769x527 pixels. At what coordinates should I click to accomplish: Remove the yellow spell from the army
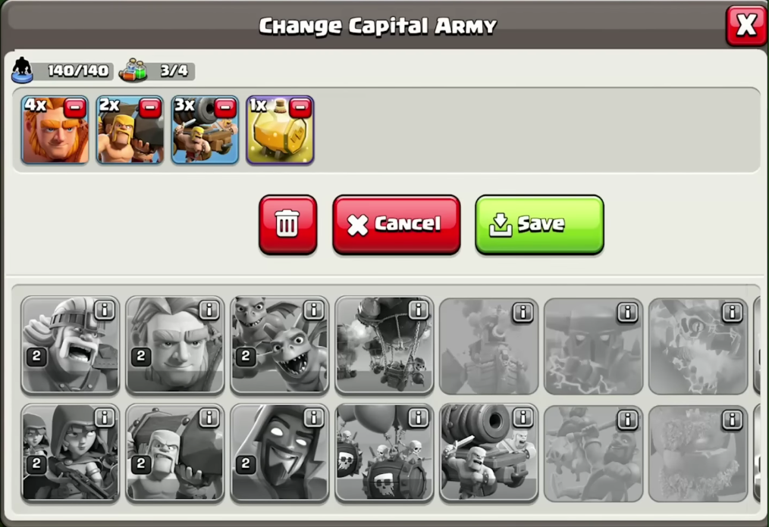tap(300, 108)
